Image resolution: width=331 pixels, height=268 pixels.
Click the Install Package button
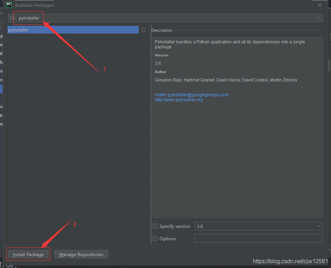pos(28,254)
